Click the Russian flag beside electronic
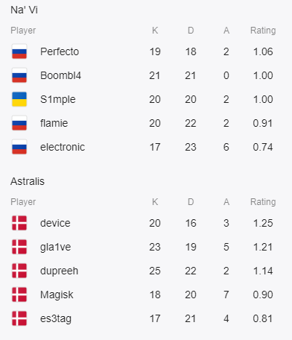The width and height of the screenshot is (292, 340). pos(19,147)
